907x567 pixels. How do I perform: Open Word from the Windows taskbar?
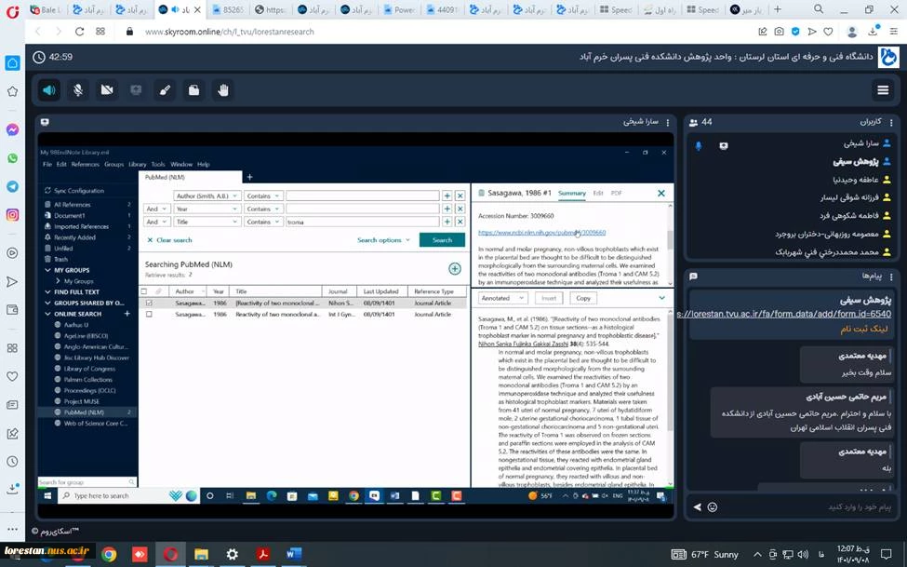click(x=294, y=554)
